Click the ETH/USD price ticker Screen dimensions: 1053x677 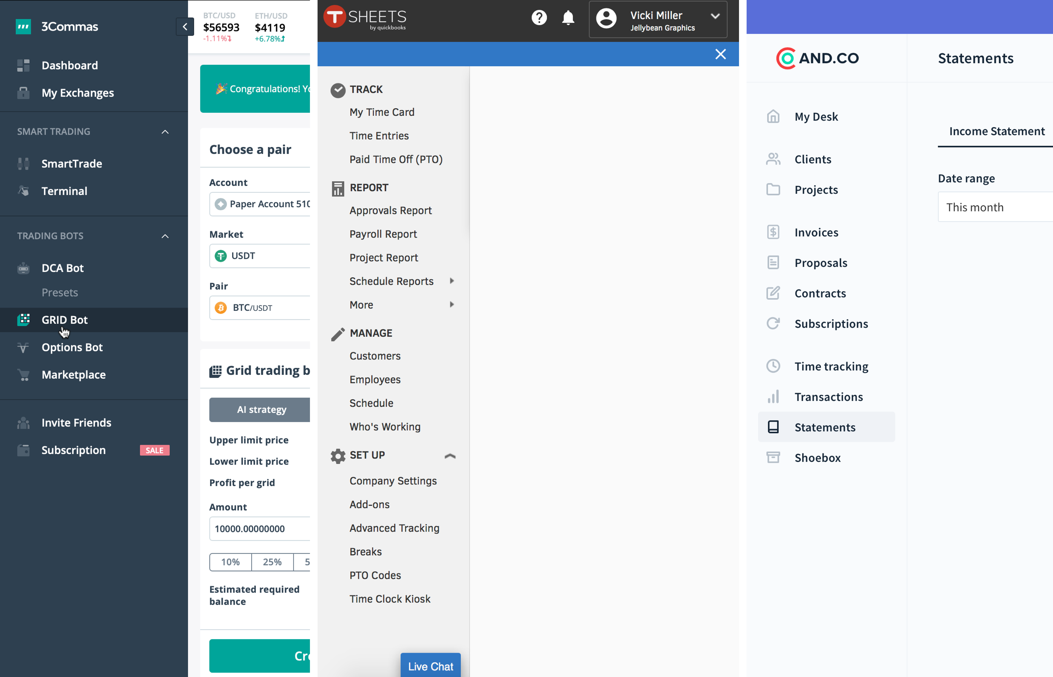(271, 27)
